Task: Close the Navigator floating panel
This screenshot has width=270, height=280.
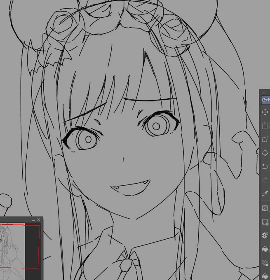Action: [x=39, y=219]
